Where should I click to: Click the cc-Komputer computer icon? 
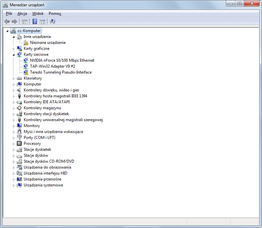coord(13,31)
